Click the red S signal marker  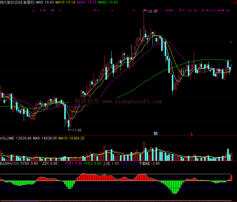point(191,134)
